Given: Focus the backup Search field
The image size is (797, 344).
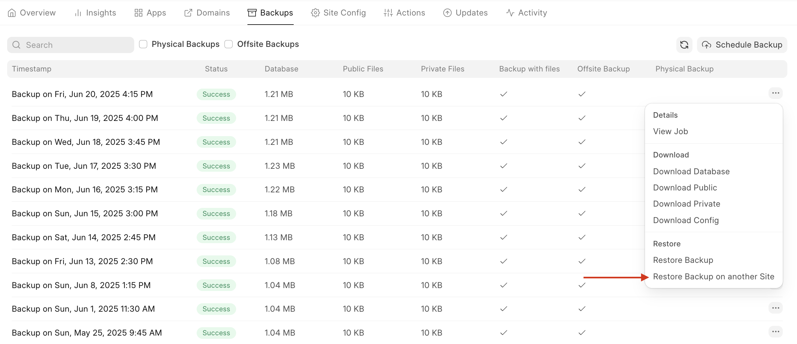Looking at the screenshot, I should pyautogui.click(x=71, y=45).
